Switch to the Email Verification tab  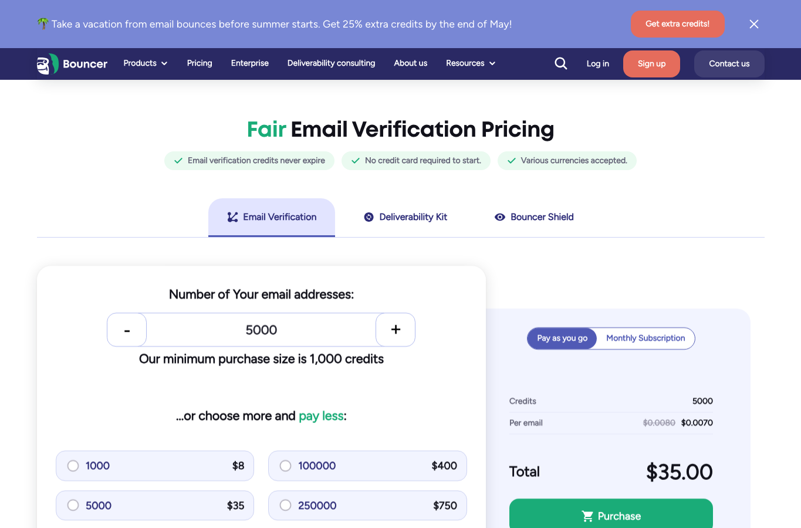[272, 217]
